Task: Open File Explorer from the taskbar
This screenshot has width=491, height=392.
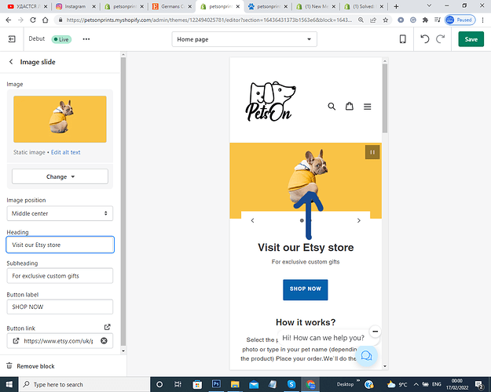Action: [235, 384]
